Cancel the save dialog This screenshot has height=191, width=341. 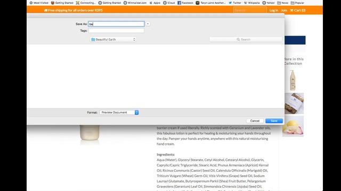tap(255, 121)
